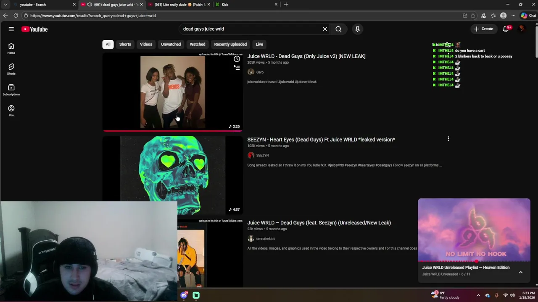Click the YouTube logo
Image resolution: width=538 pixels, height=302 pixels.
34,29
